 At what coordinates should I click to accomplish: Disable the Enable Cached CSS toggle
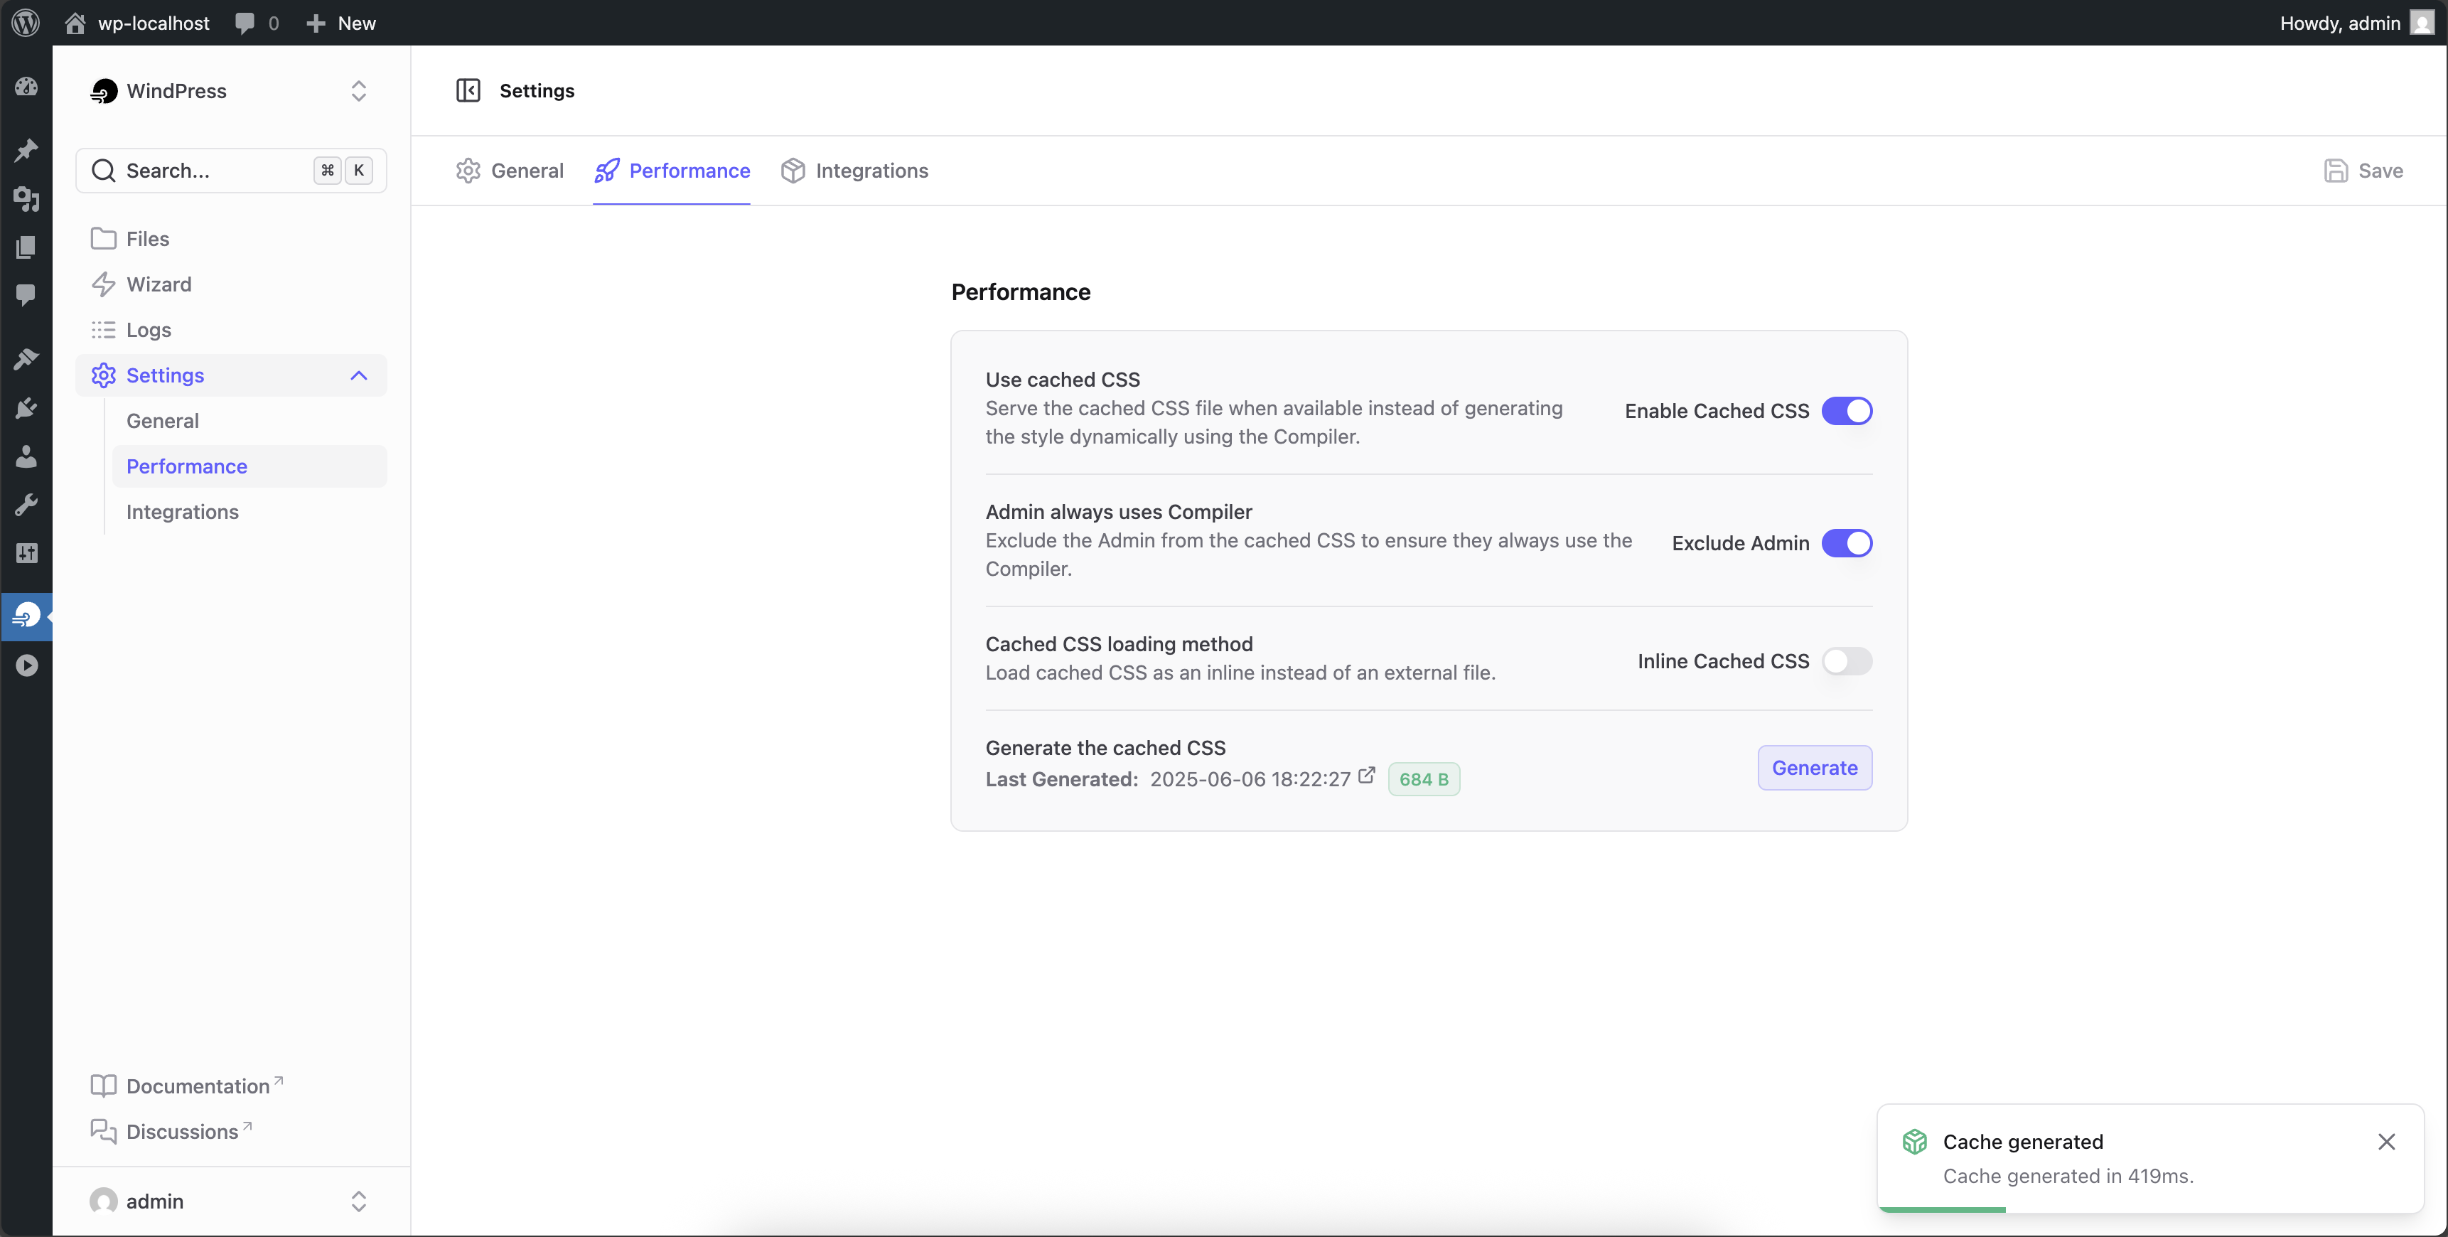click(1847, 411)
